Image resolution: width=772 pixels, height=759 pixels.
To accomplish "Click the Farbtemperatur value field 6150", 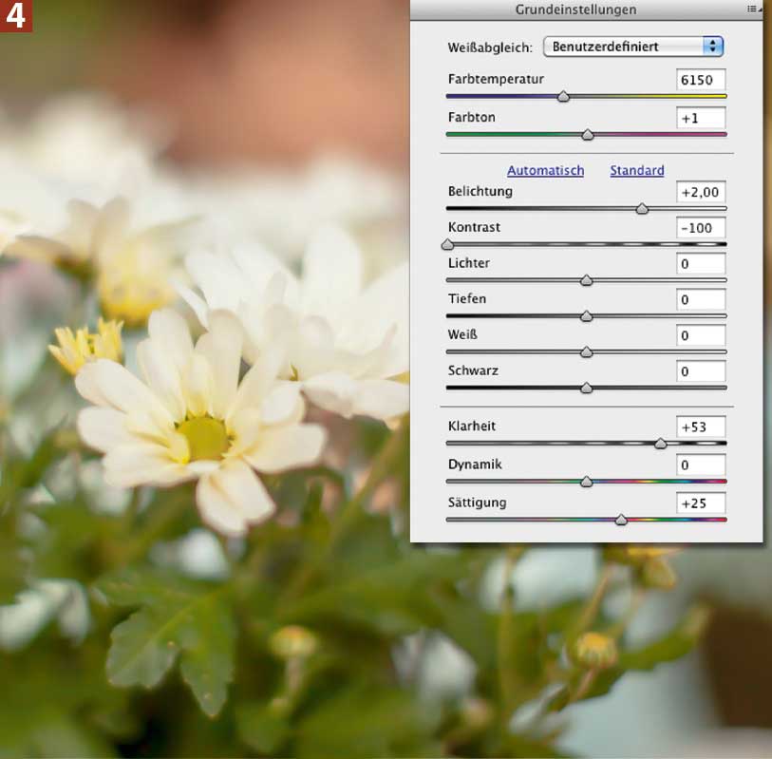I will (x=701, y=80).
